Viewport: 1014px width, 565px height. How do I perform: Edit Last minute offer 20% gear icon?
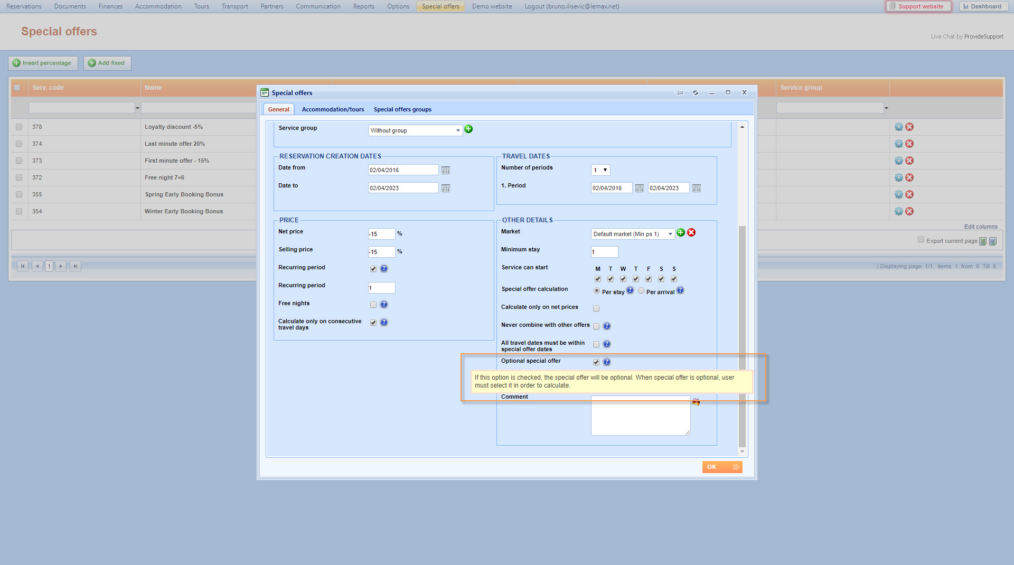898,144
